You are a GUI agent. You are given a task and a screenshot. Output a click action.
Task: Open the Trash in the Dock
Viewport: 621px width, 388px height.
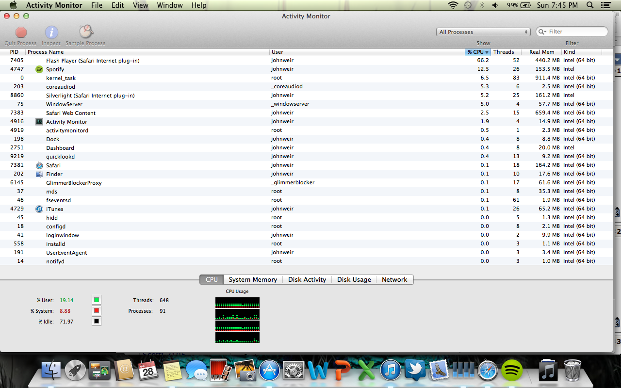(573, 371)
